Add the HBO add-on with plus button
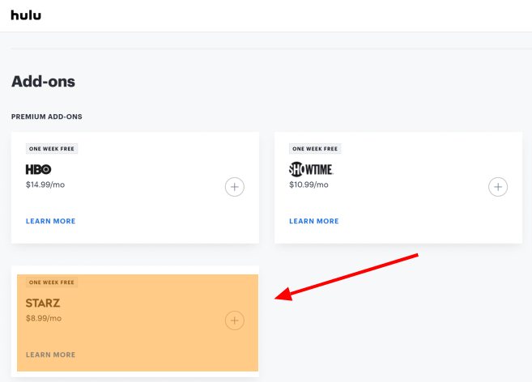 tap(235, 187)
